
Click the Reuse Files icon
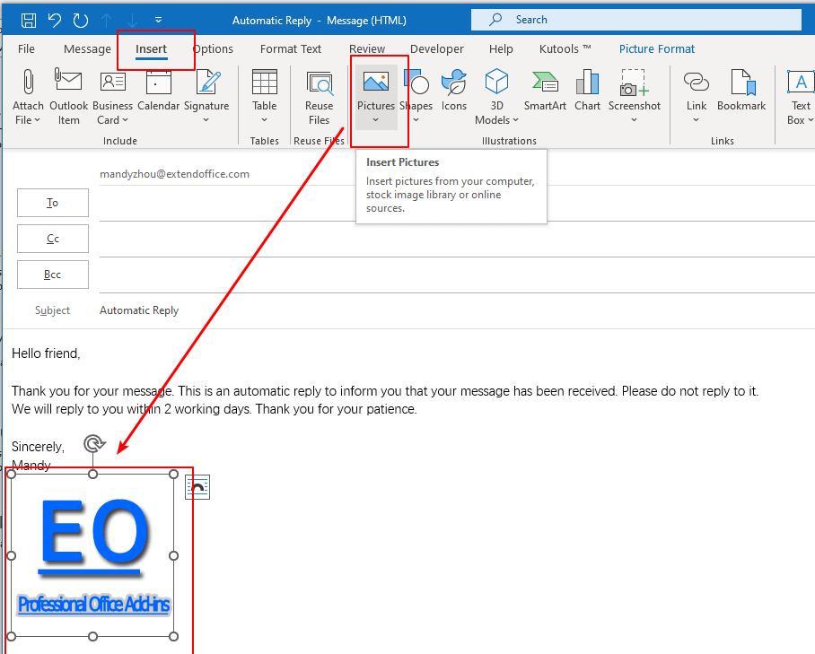click(319, 95)
